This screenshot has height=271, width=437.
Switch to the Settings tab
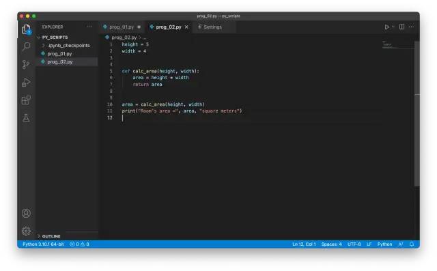212,27
